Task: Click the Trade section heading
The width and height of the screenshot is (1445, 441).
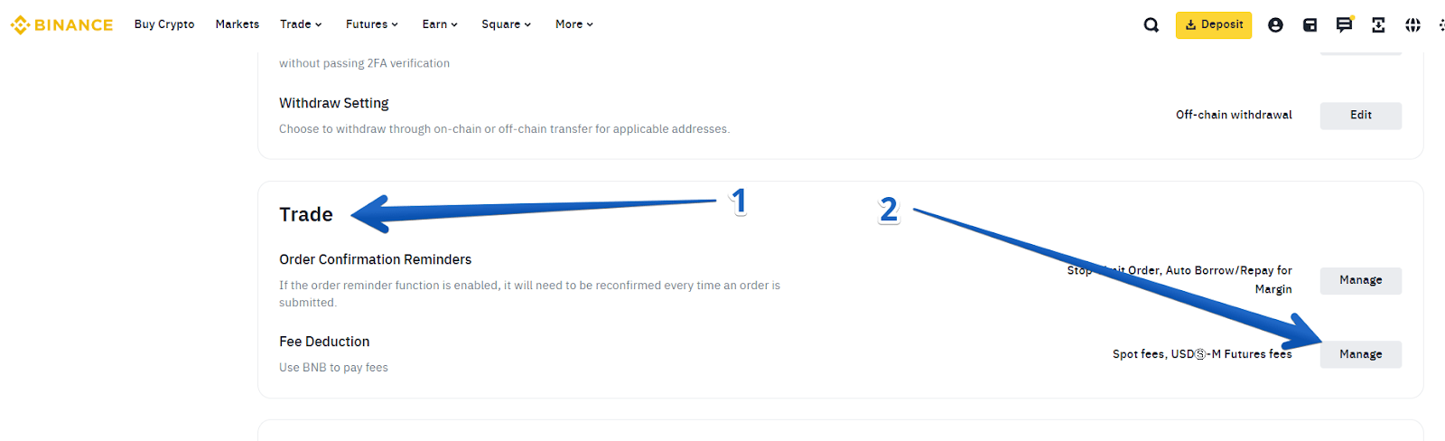Action: [306, 214]
